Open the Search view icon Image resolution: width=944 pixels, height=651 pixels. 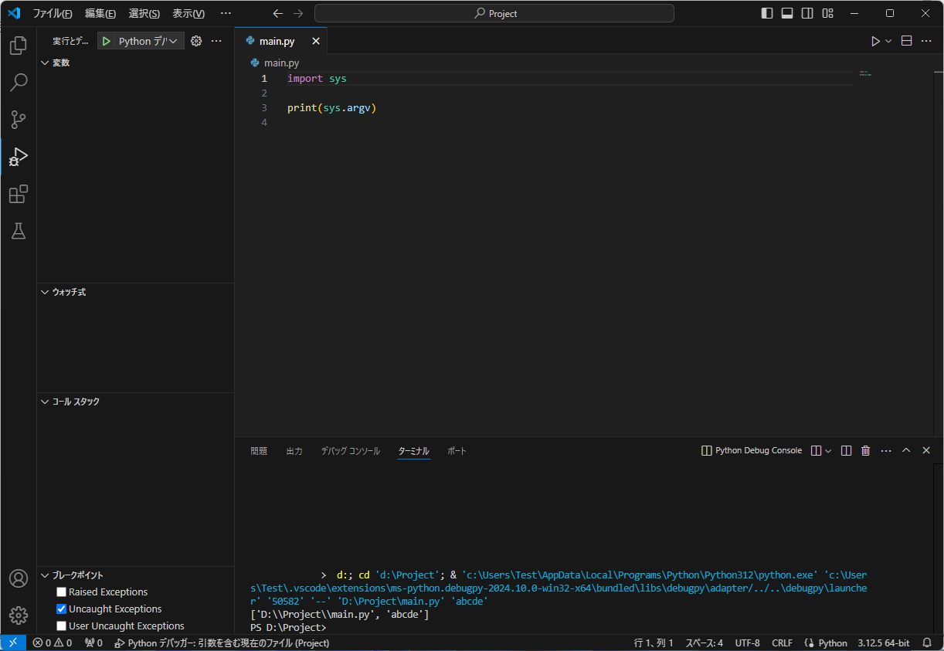(19, 82)
